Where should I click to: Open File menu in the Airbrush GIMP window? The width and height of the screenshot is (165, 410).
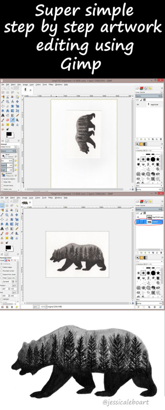tap(3, 84)
